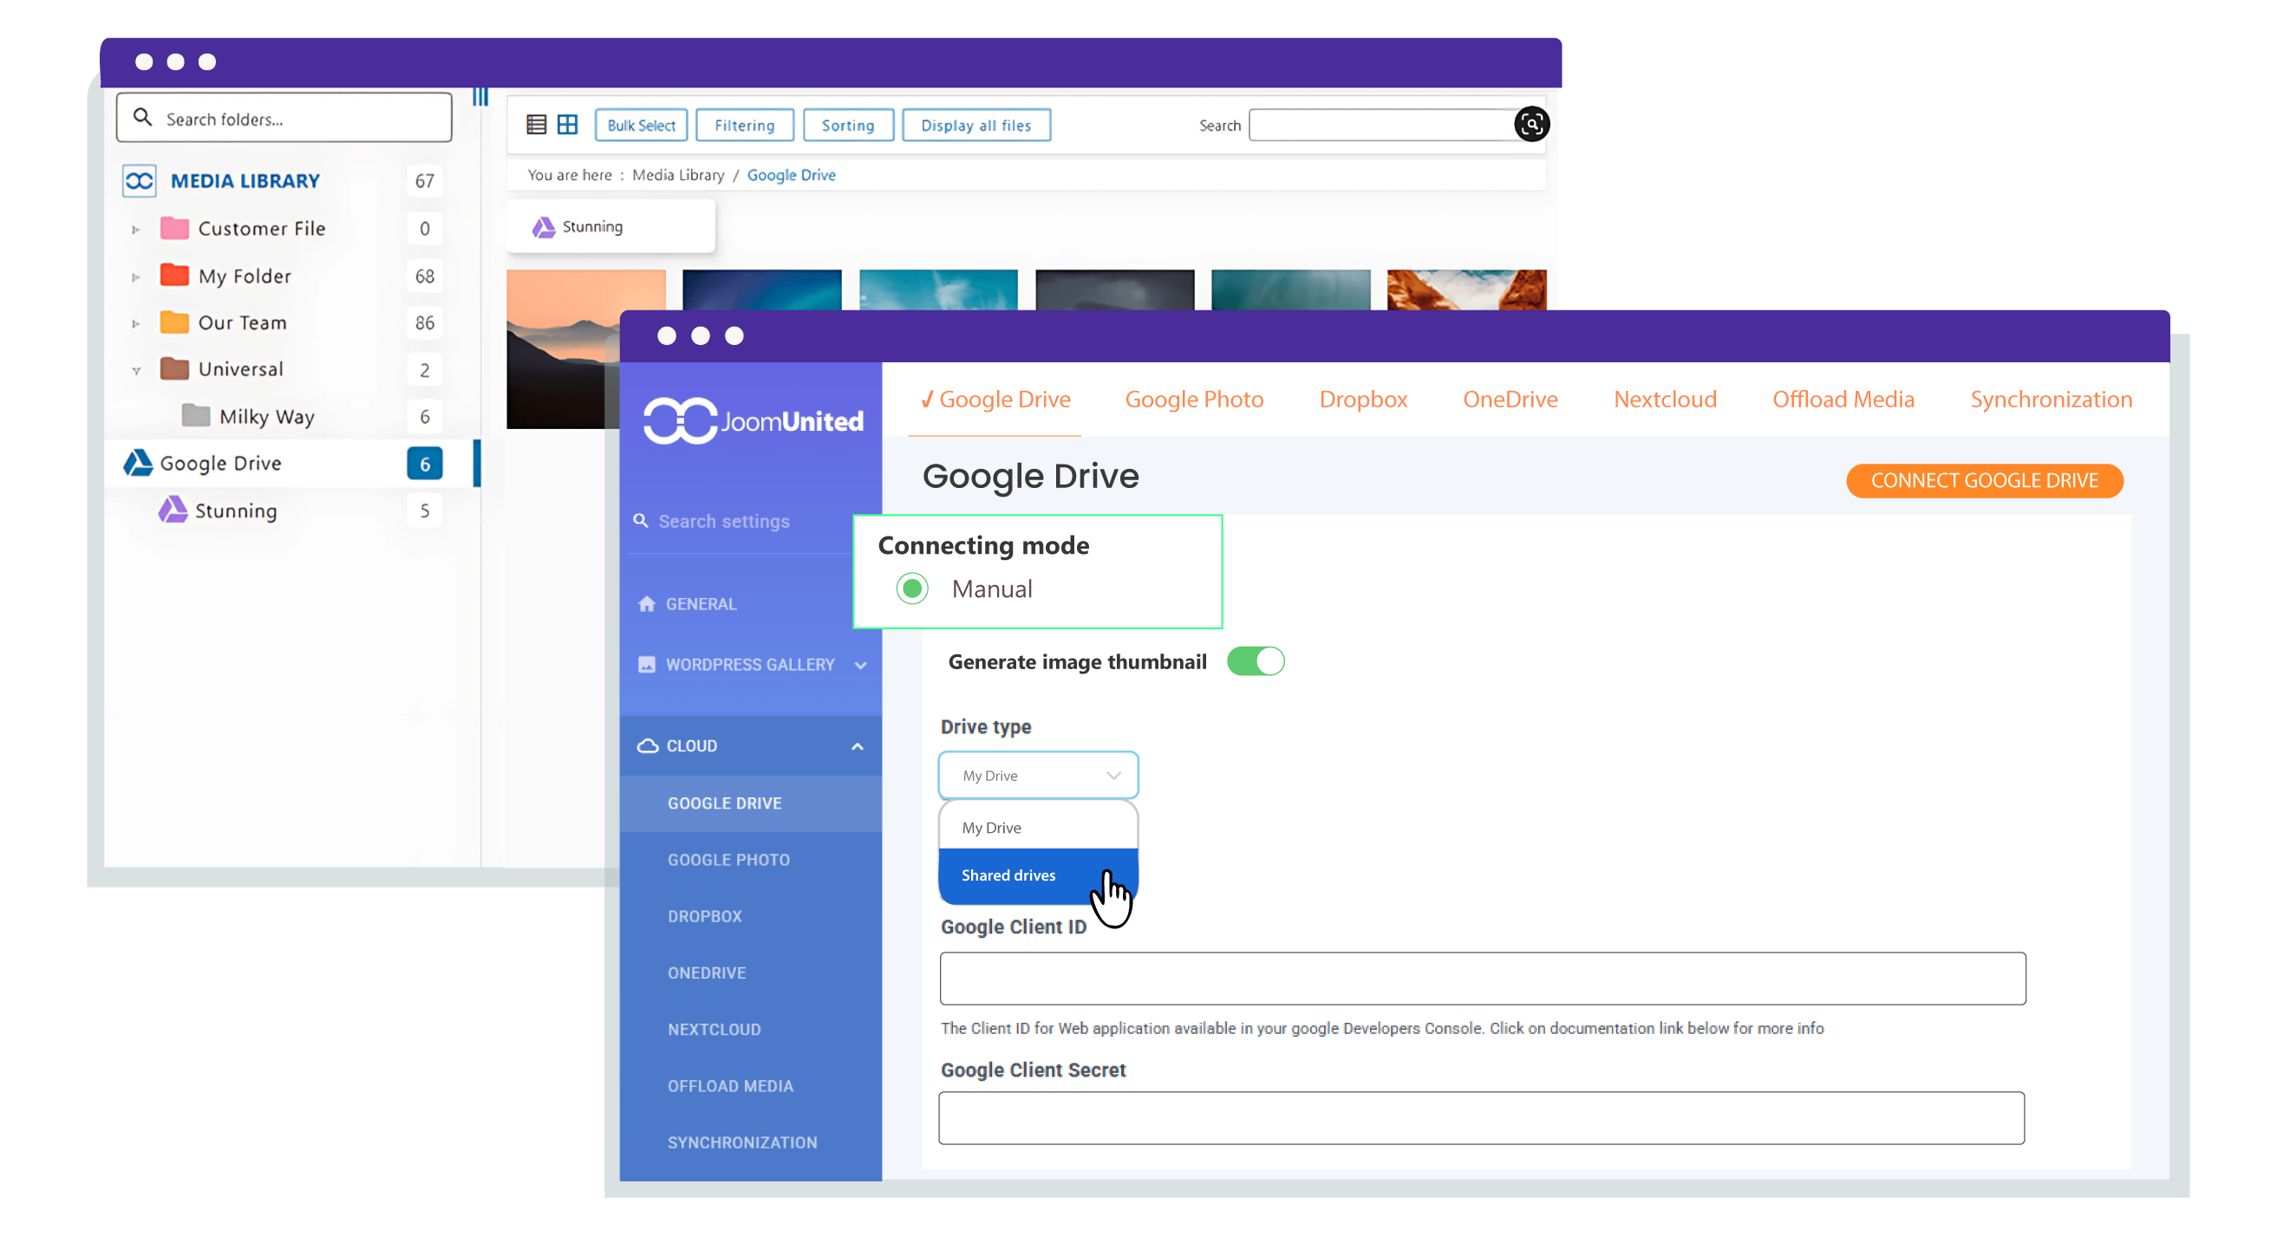The image size is (2277, 1236).
Task: Switch to grid view icon
Action: click(567, 125)
